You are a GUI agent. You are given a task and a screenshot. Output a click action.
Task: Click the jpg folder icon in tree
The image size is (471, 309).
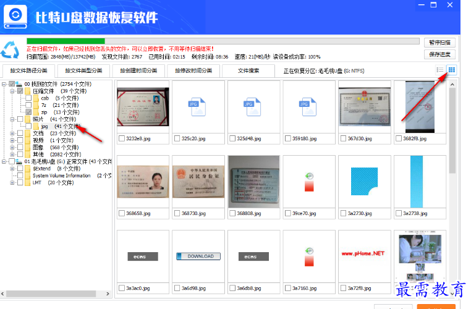pos(36,127)
